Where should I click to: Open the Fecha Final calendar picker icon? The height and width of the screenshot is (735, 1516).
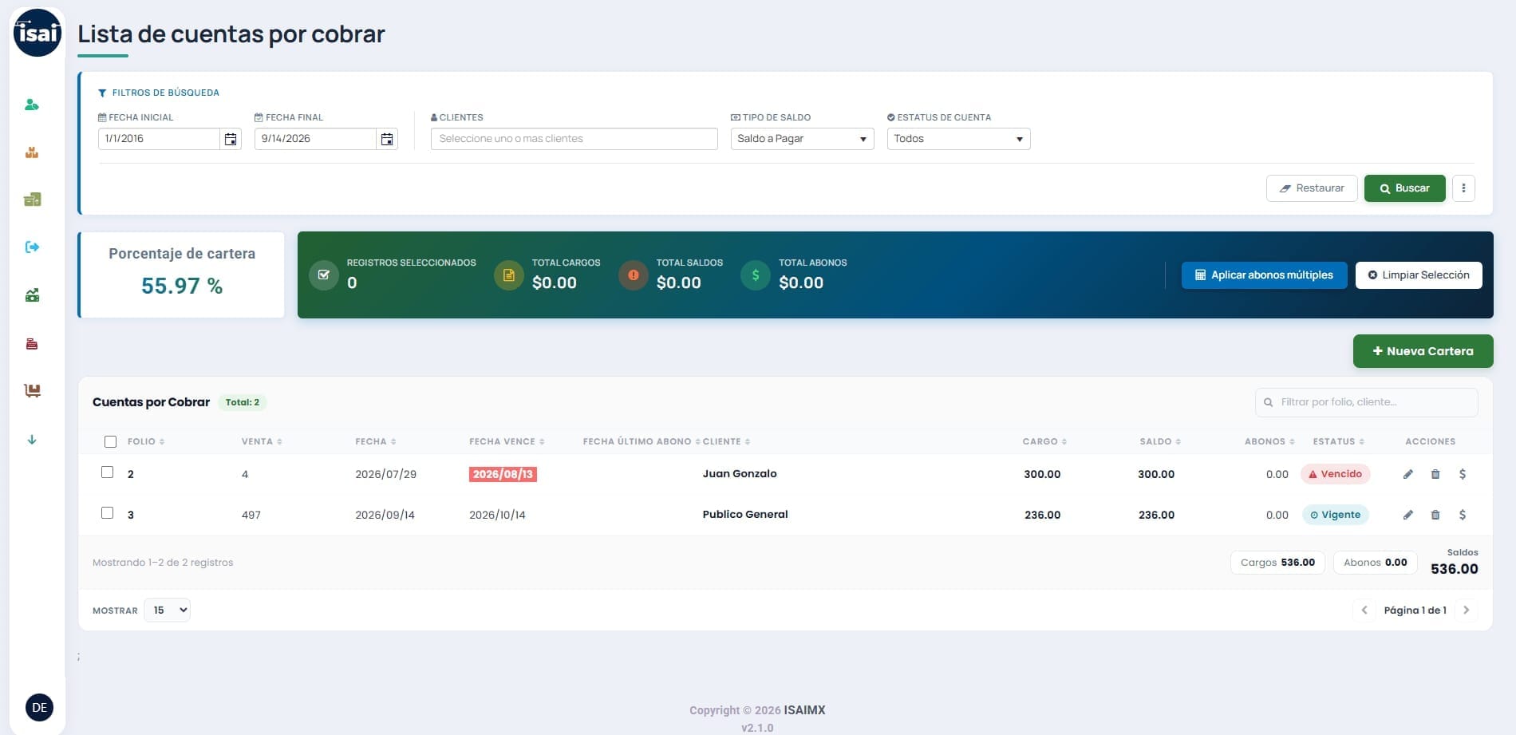pyautogui.click(x=387, y=139)
